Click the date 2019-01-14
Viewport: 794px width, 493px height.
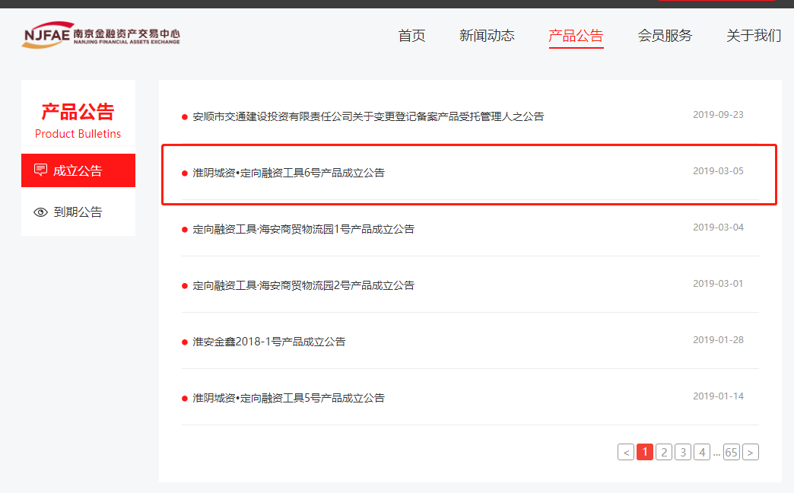[718, 396]
